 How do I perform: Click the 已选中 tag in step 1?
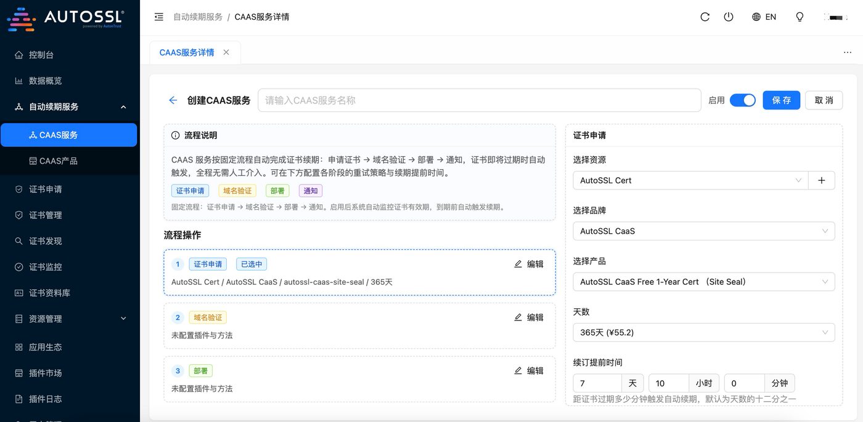(x=252, y=264)
